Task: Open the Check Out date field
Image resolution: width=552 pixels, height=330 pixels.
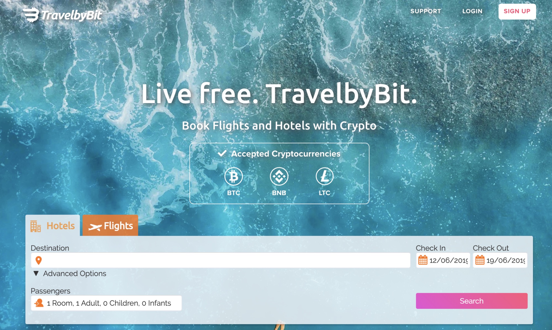Action: click(500, 260)
